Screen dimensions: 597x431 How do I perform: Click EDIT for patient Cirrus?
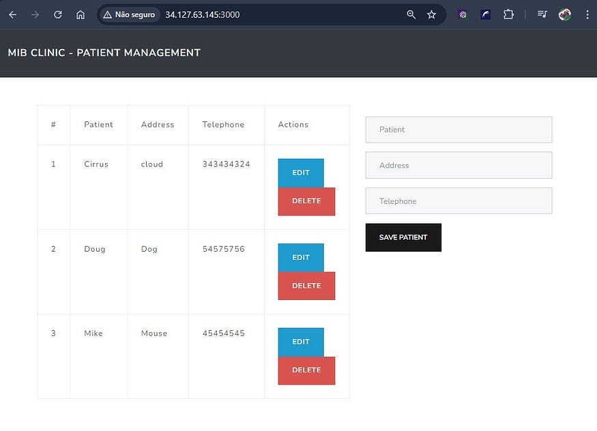pyautogui.click(x=301, y=173)
